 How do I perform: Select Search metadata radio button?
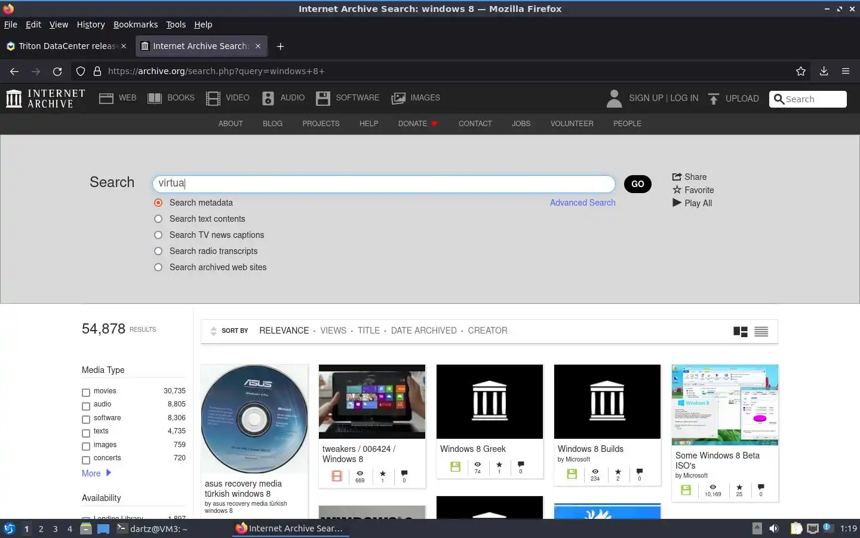[158, 203]
